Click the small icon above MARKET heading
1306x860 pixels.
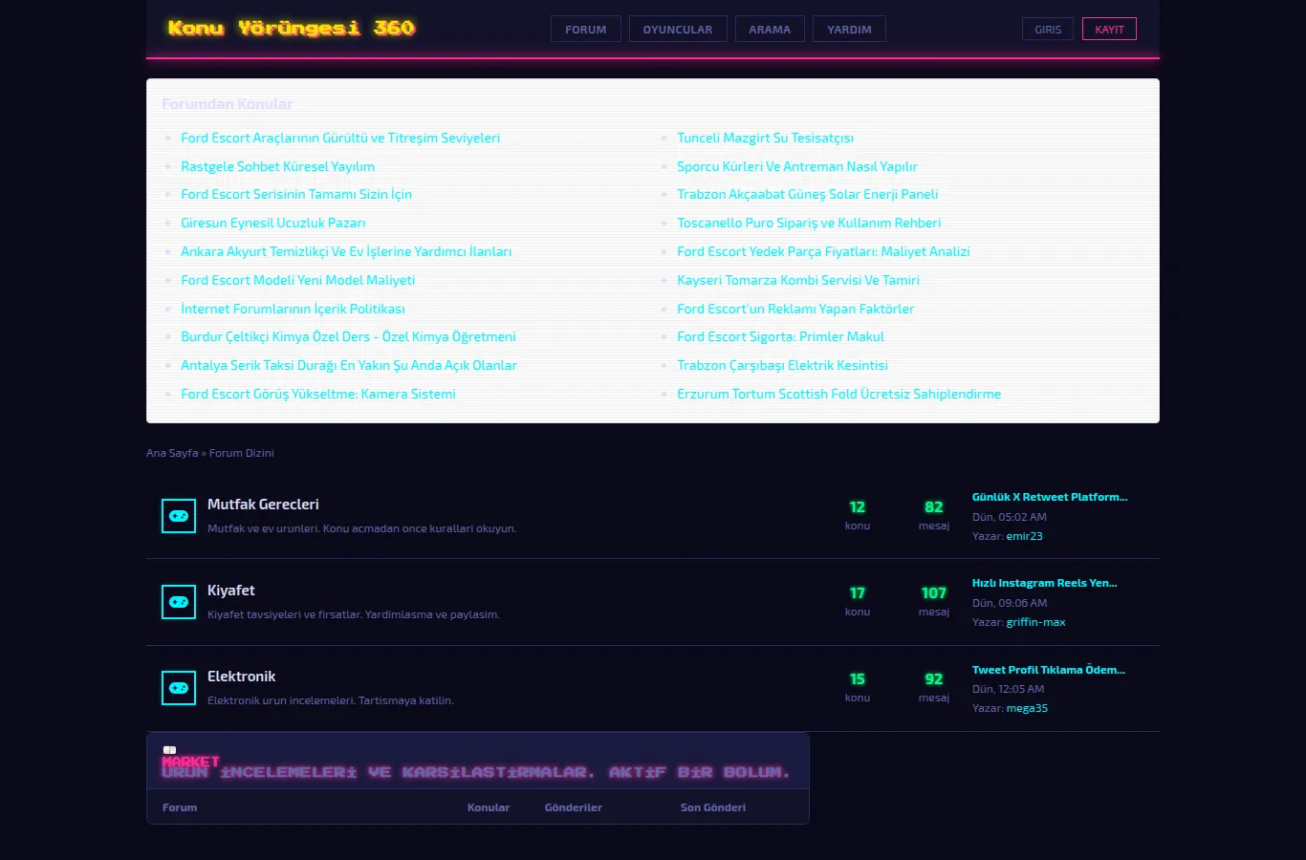[169, 750]
